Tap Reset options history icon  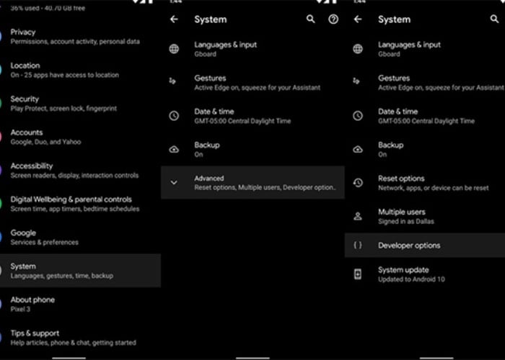(x=358, y=183)
